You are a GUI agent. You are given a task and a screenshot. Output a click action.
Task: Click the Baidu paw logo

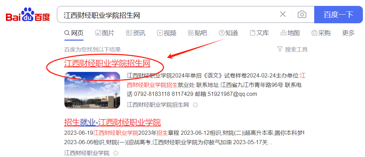[x=28, y=14]
